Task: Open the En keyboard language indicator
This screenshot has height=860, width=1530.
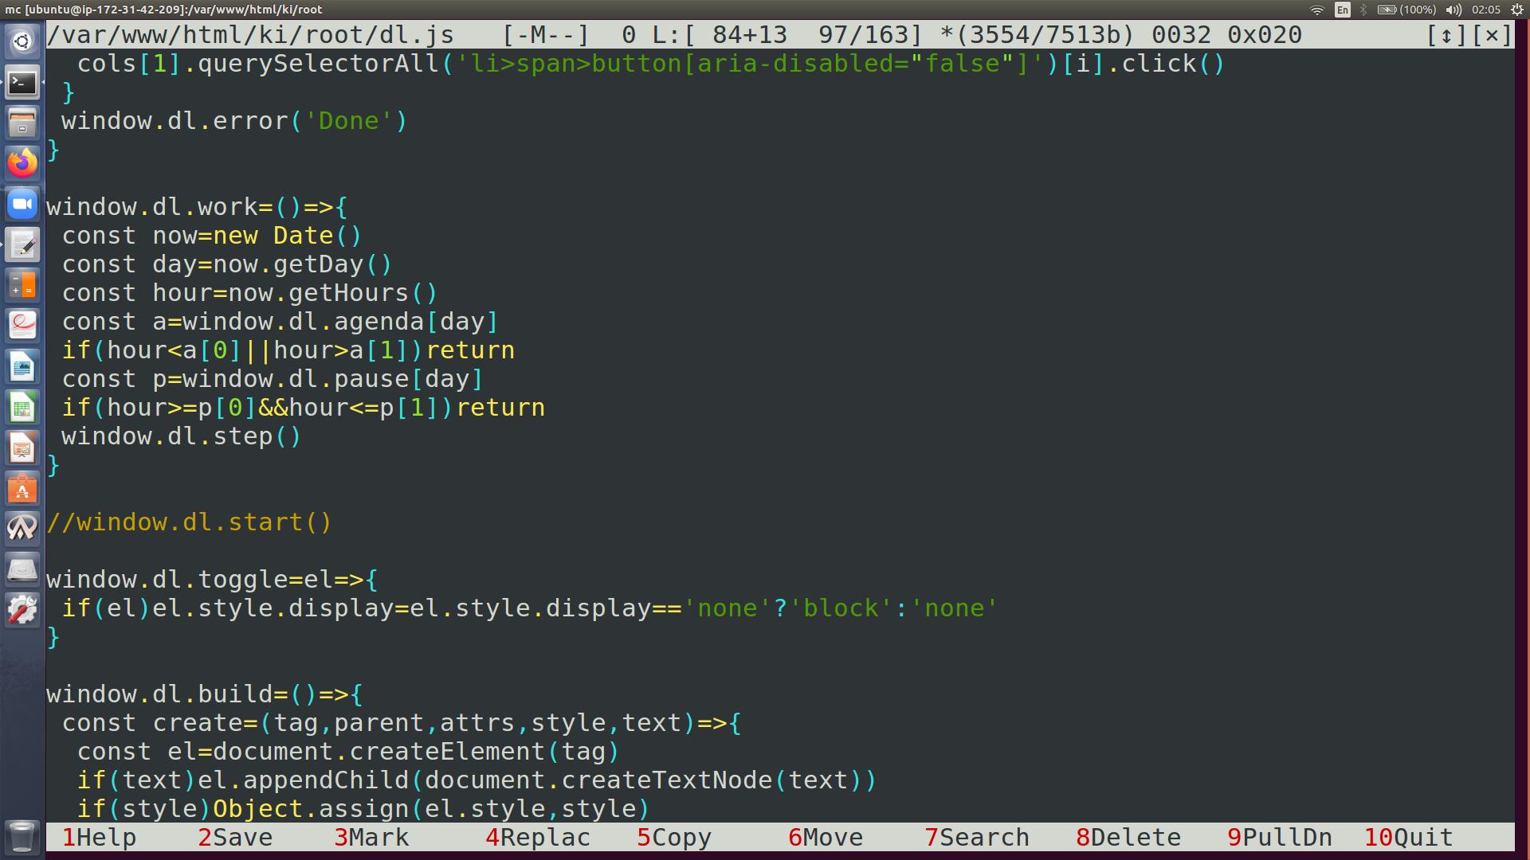Action: tap(1343, 10)
